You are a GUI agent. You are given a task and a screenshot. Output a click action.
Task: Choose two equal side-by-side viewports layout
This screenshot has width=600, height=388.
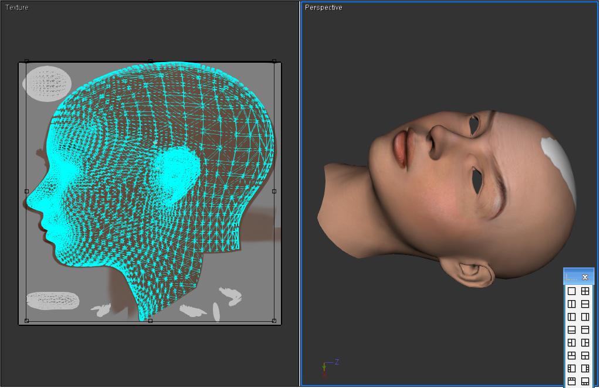tap(572, 304)
